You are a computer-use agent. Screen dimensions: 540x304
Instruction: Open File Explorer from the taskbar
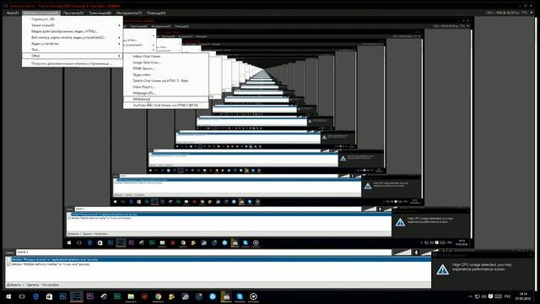131,296
